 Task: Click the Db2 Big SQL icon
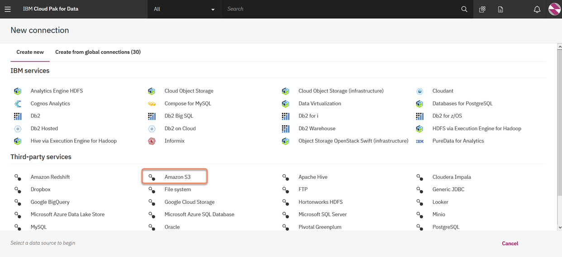pyautogui.click(x=152, y=116)
